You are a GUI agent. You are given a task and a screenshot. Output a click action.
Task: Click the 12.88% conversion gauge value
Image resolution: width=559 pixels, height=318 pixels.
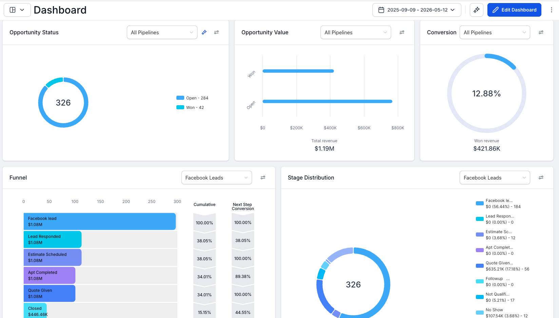pyautogui.click(x=486, y=94)
